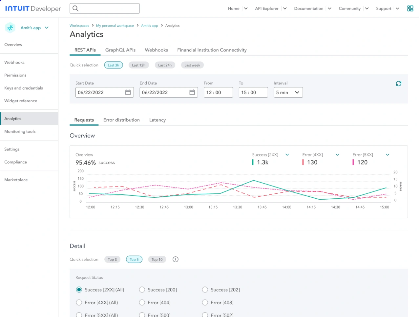Switch to the GraphQL APIs tab
This screenshot has width=419, height=317.
(x=120, y=50)
